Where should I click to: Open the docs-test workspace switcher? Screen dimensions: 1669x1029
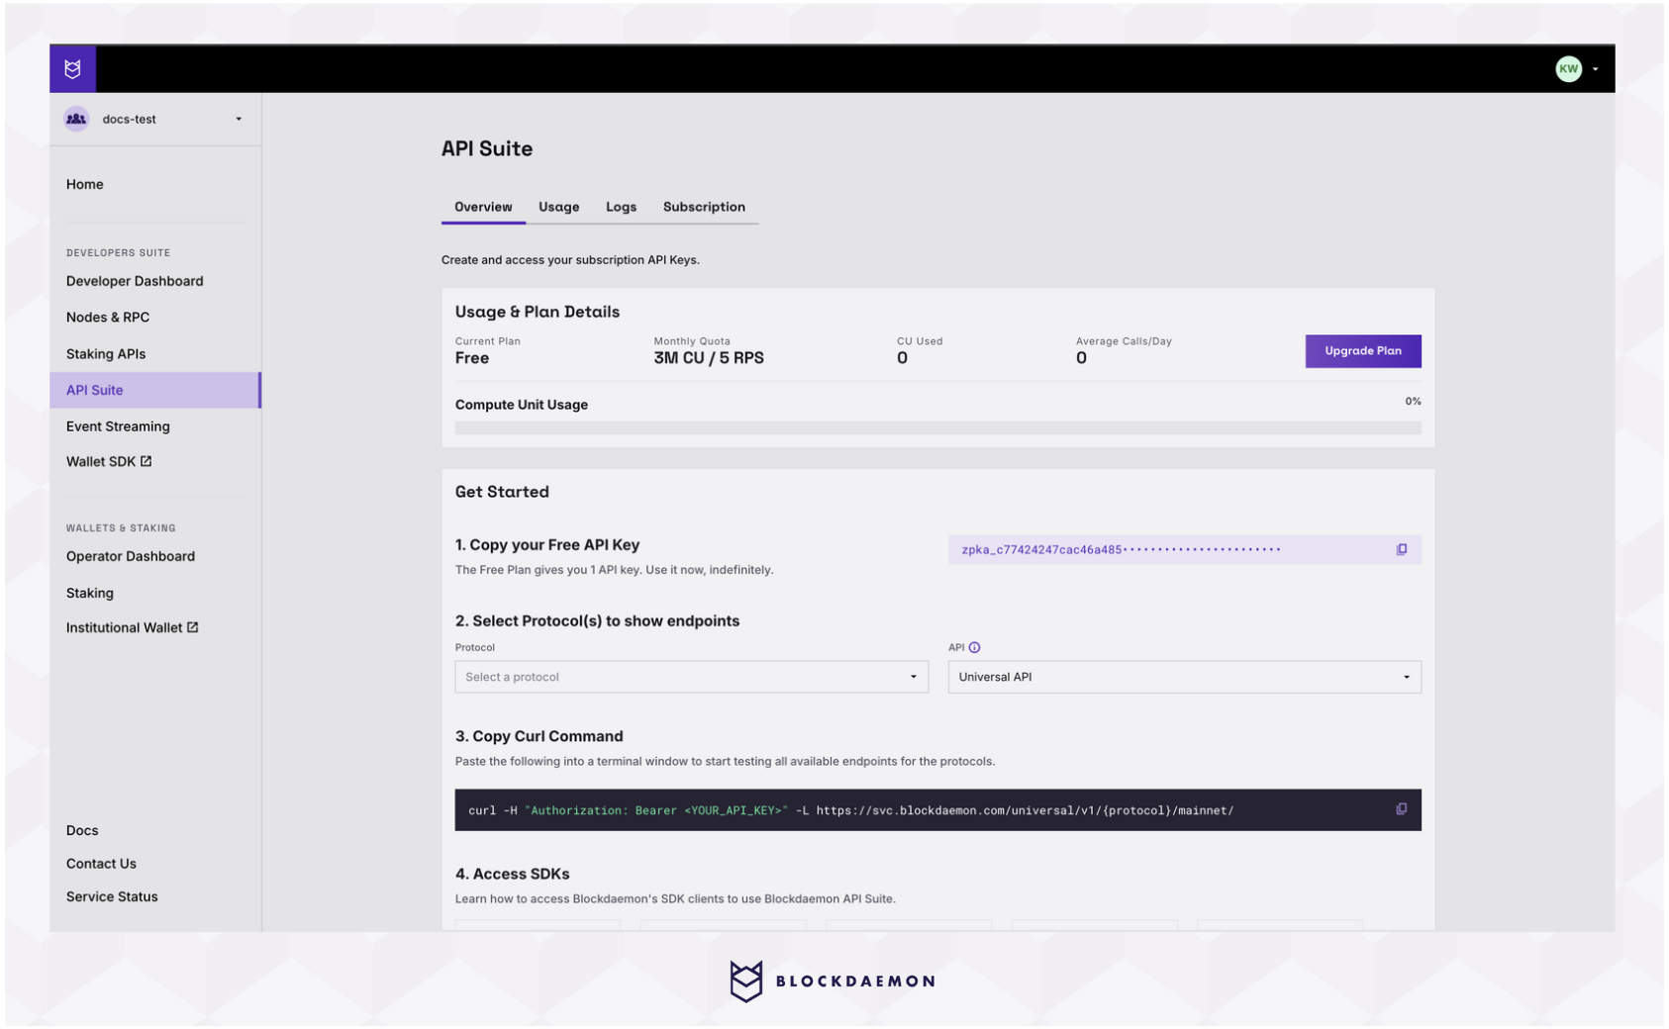point(155,119)
